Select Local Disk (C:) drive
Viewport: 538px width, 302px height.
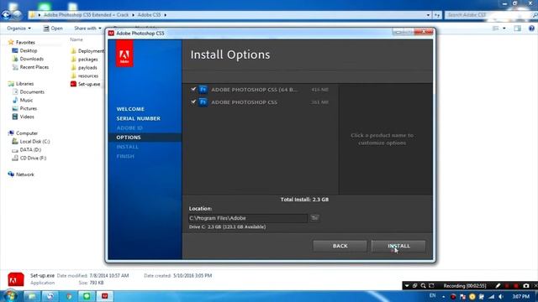[31, 142]
